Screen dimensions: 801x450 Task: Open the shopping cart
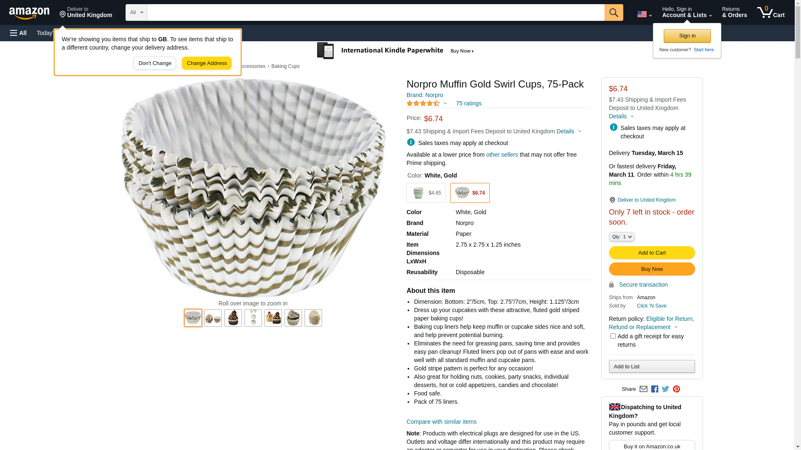(771, 12)
